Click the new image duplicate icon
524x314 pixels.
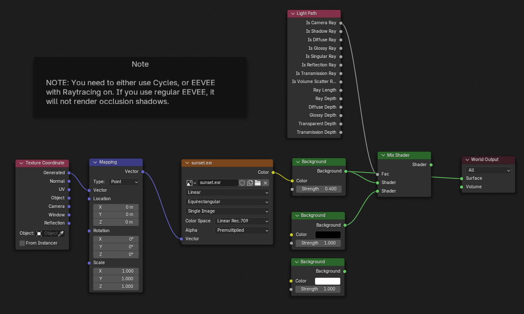(x=250, y=183)
